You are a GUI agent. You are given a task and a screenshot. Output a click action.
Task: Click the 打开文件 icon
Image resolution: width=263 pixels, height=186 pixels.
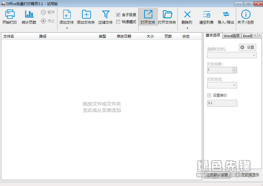click(148, 14)
